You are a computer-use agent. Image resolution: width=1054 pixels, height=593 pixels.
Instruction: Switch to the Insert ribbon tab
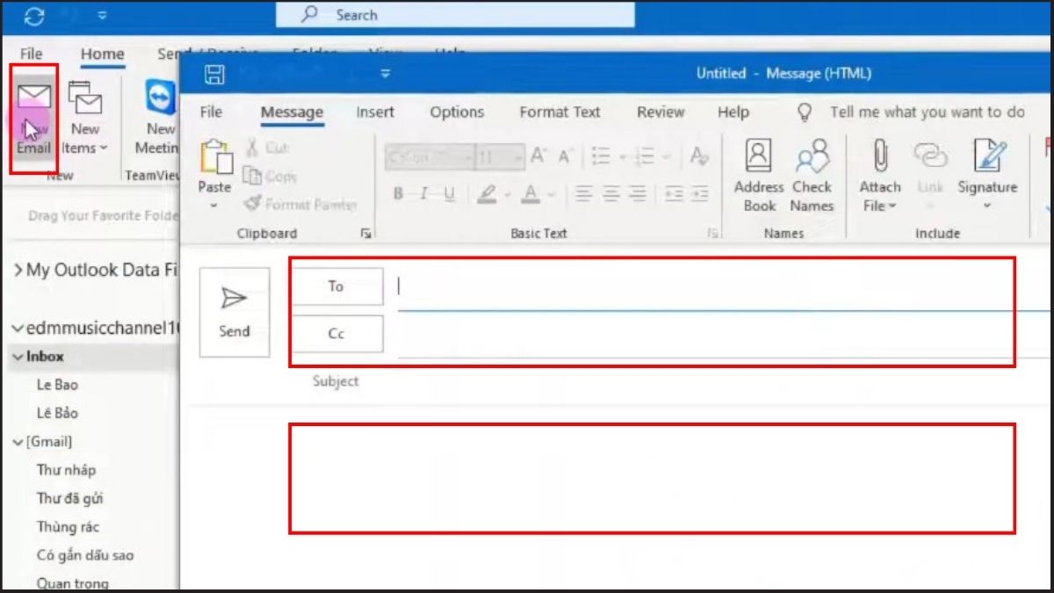coord(375,112)
